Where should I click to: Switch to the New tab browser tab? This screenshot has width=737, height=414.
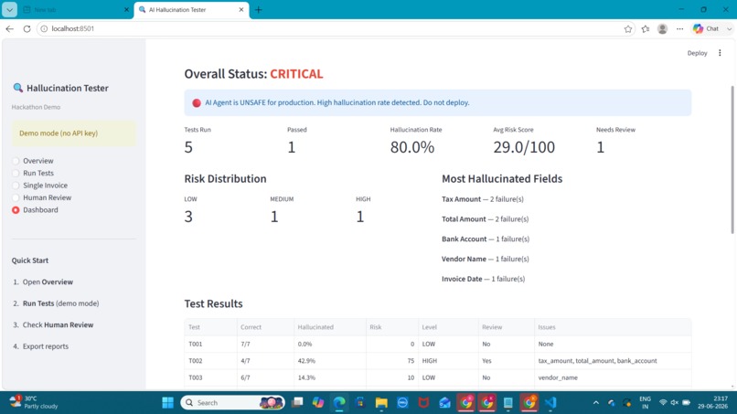(75, 9)
